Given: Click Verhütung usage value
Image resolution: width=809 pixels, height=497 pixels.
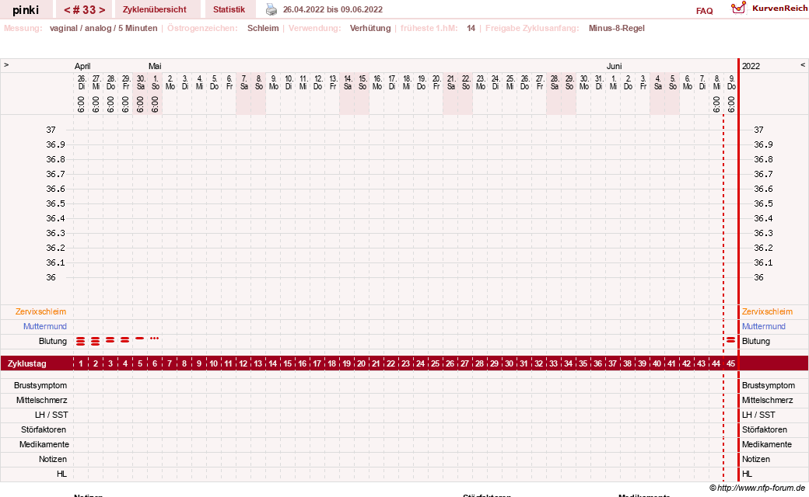Looking at the screenshot, I should tap(370, 28).
